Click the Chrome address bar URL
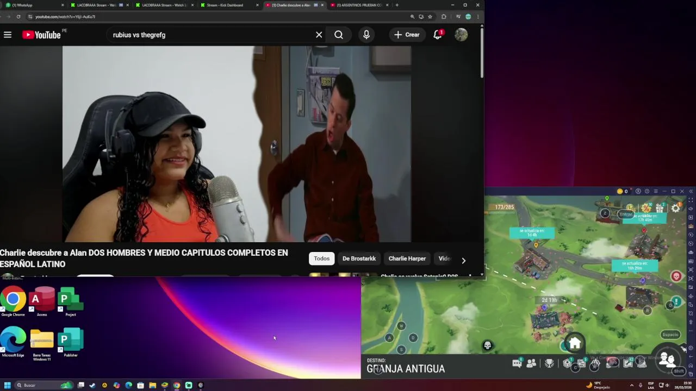The image size is (696, 391). tap(65, 17)
